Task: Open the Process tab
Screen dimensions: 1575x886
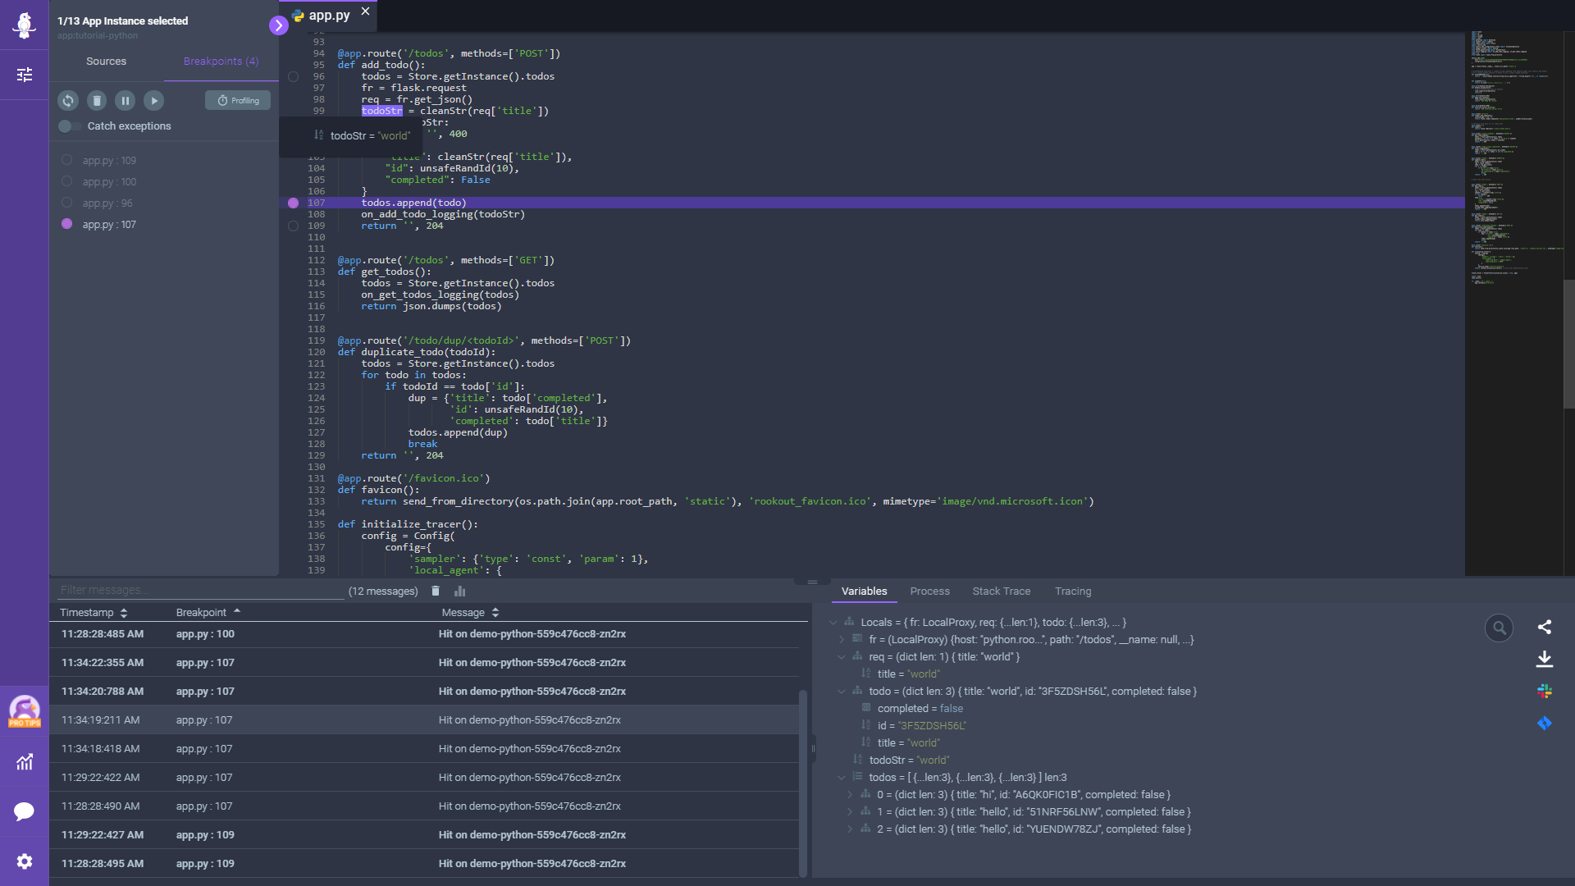Action: pos(929,591)
